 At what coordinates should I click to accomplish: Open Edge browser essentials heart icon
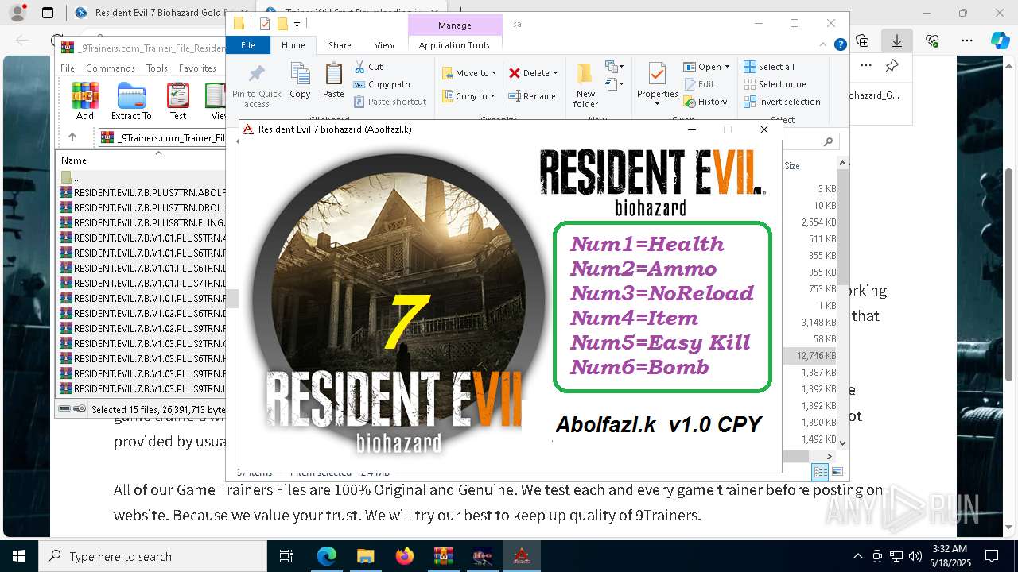(x=932, y=41)
